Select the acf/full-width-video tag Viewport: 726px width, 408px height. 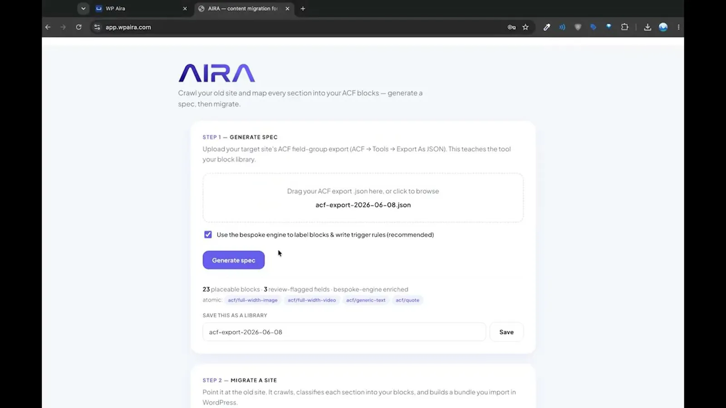pos(312,300)
